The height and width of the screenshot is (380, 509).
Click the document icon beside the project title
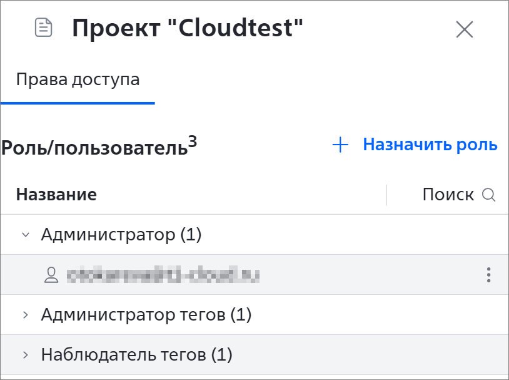(44, 28)
